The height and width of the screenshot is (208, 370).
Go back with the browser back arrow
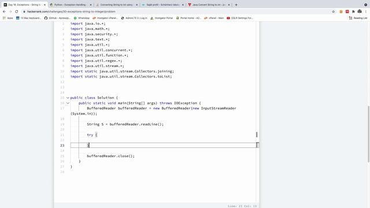pyautogui.click(x=4, y=12)
